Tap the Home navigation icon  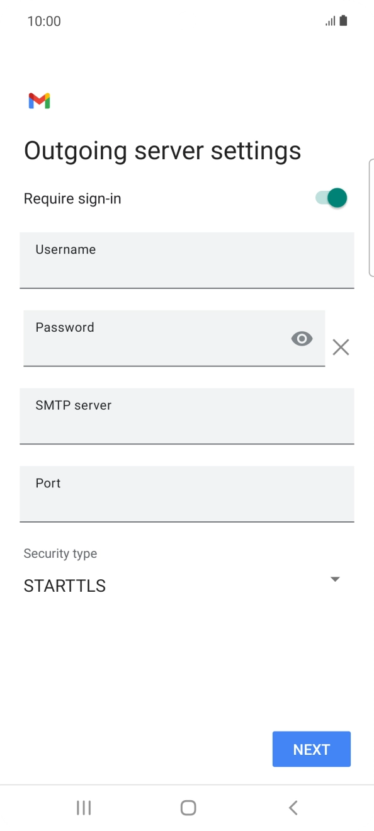tap(187, 808)
